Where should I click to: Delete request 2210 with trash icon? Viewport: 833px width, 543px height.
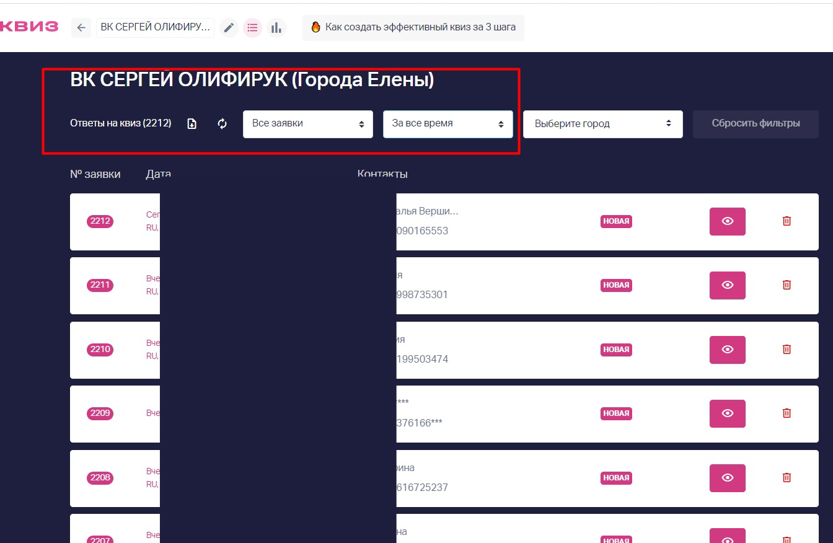787,350
